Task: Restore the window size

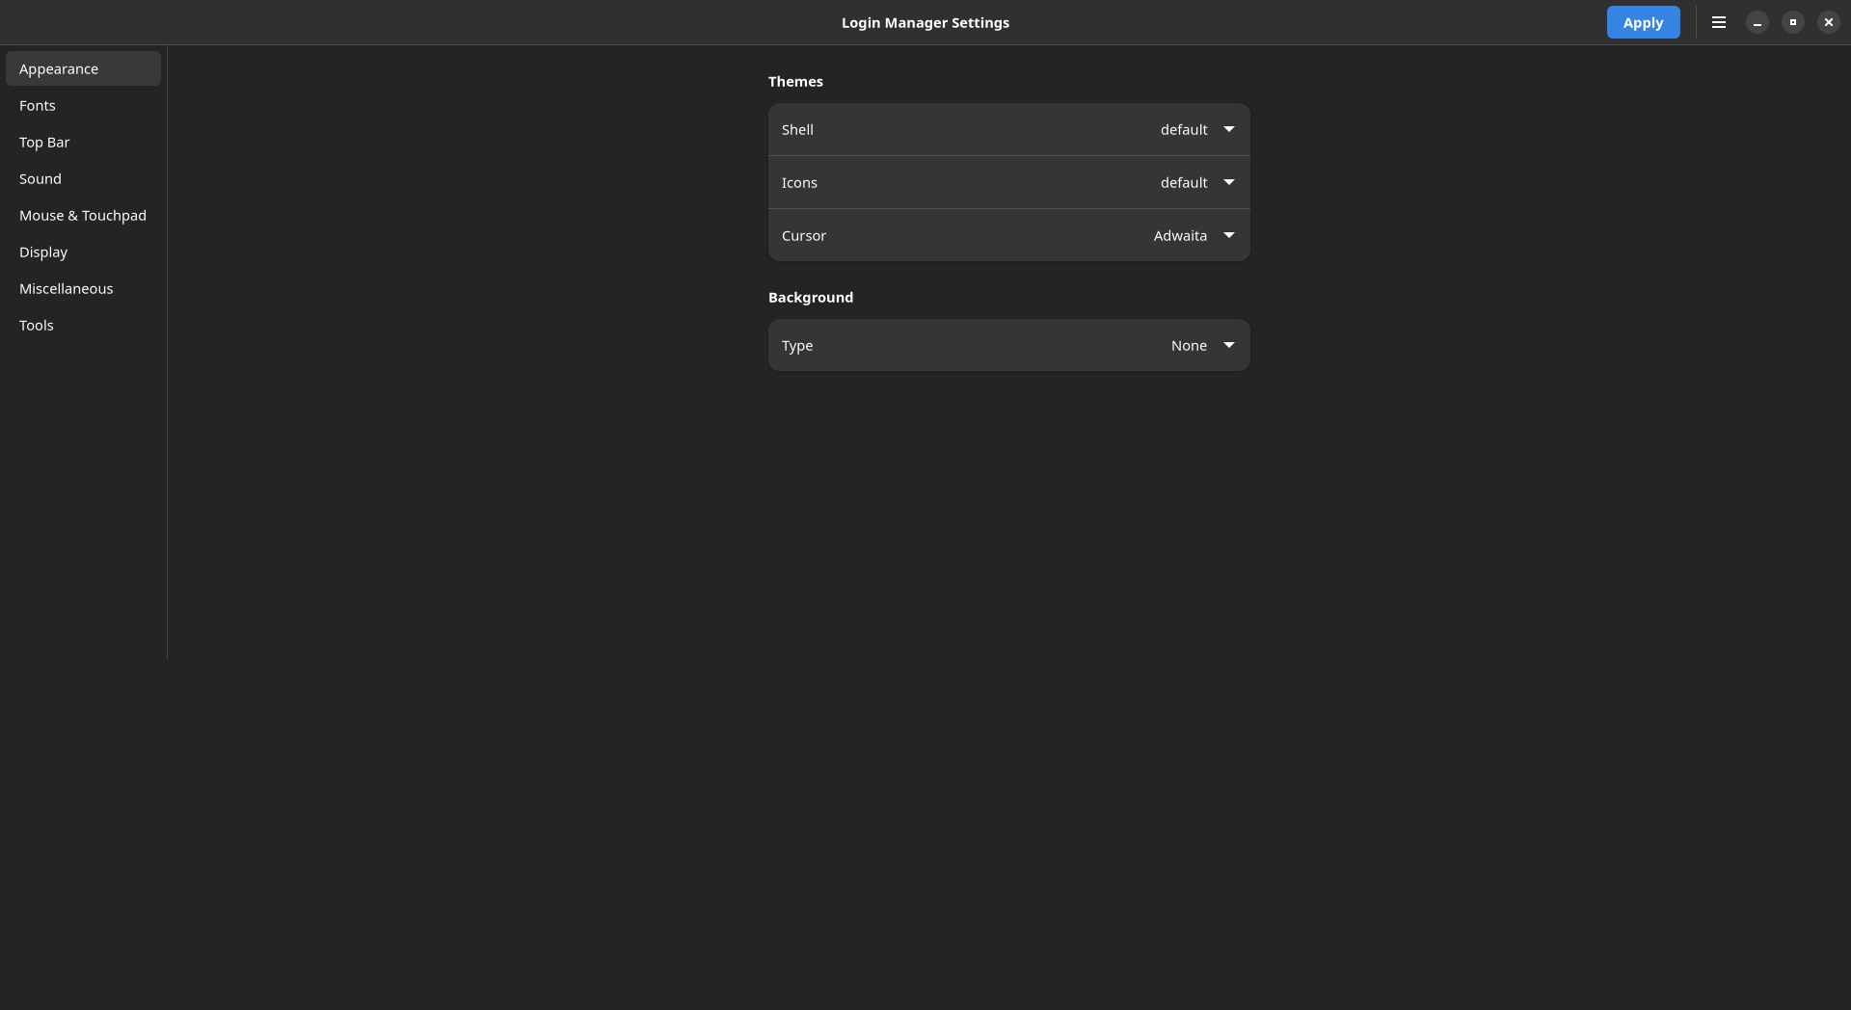Action: 1792,22
